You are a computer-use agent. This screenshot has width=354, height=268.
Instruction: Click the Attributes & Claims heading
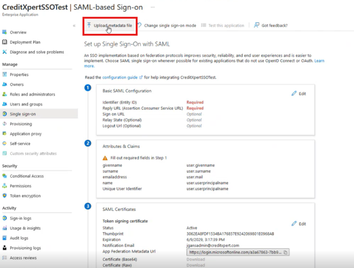click(121, 146)
